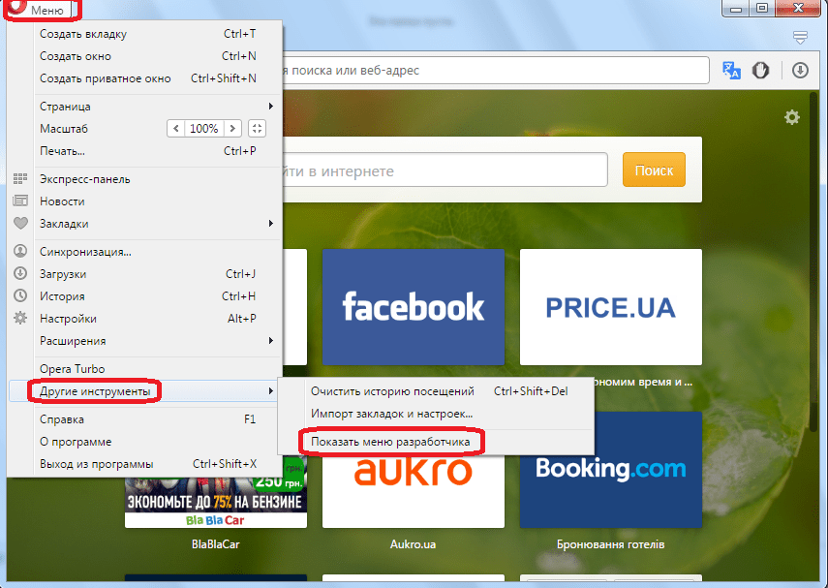
Task: Open the Facebook speed dial tile
Action: click(x=413, y=307)
